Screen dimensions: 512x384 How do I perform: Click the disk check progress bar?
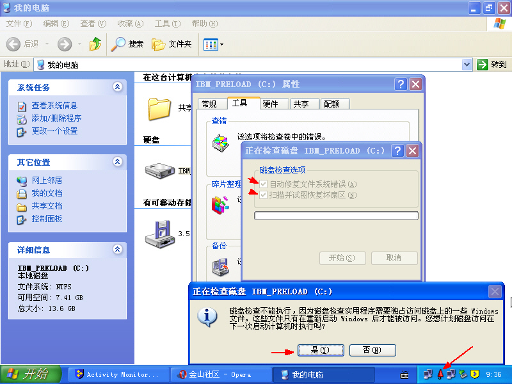point(336,216)
